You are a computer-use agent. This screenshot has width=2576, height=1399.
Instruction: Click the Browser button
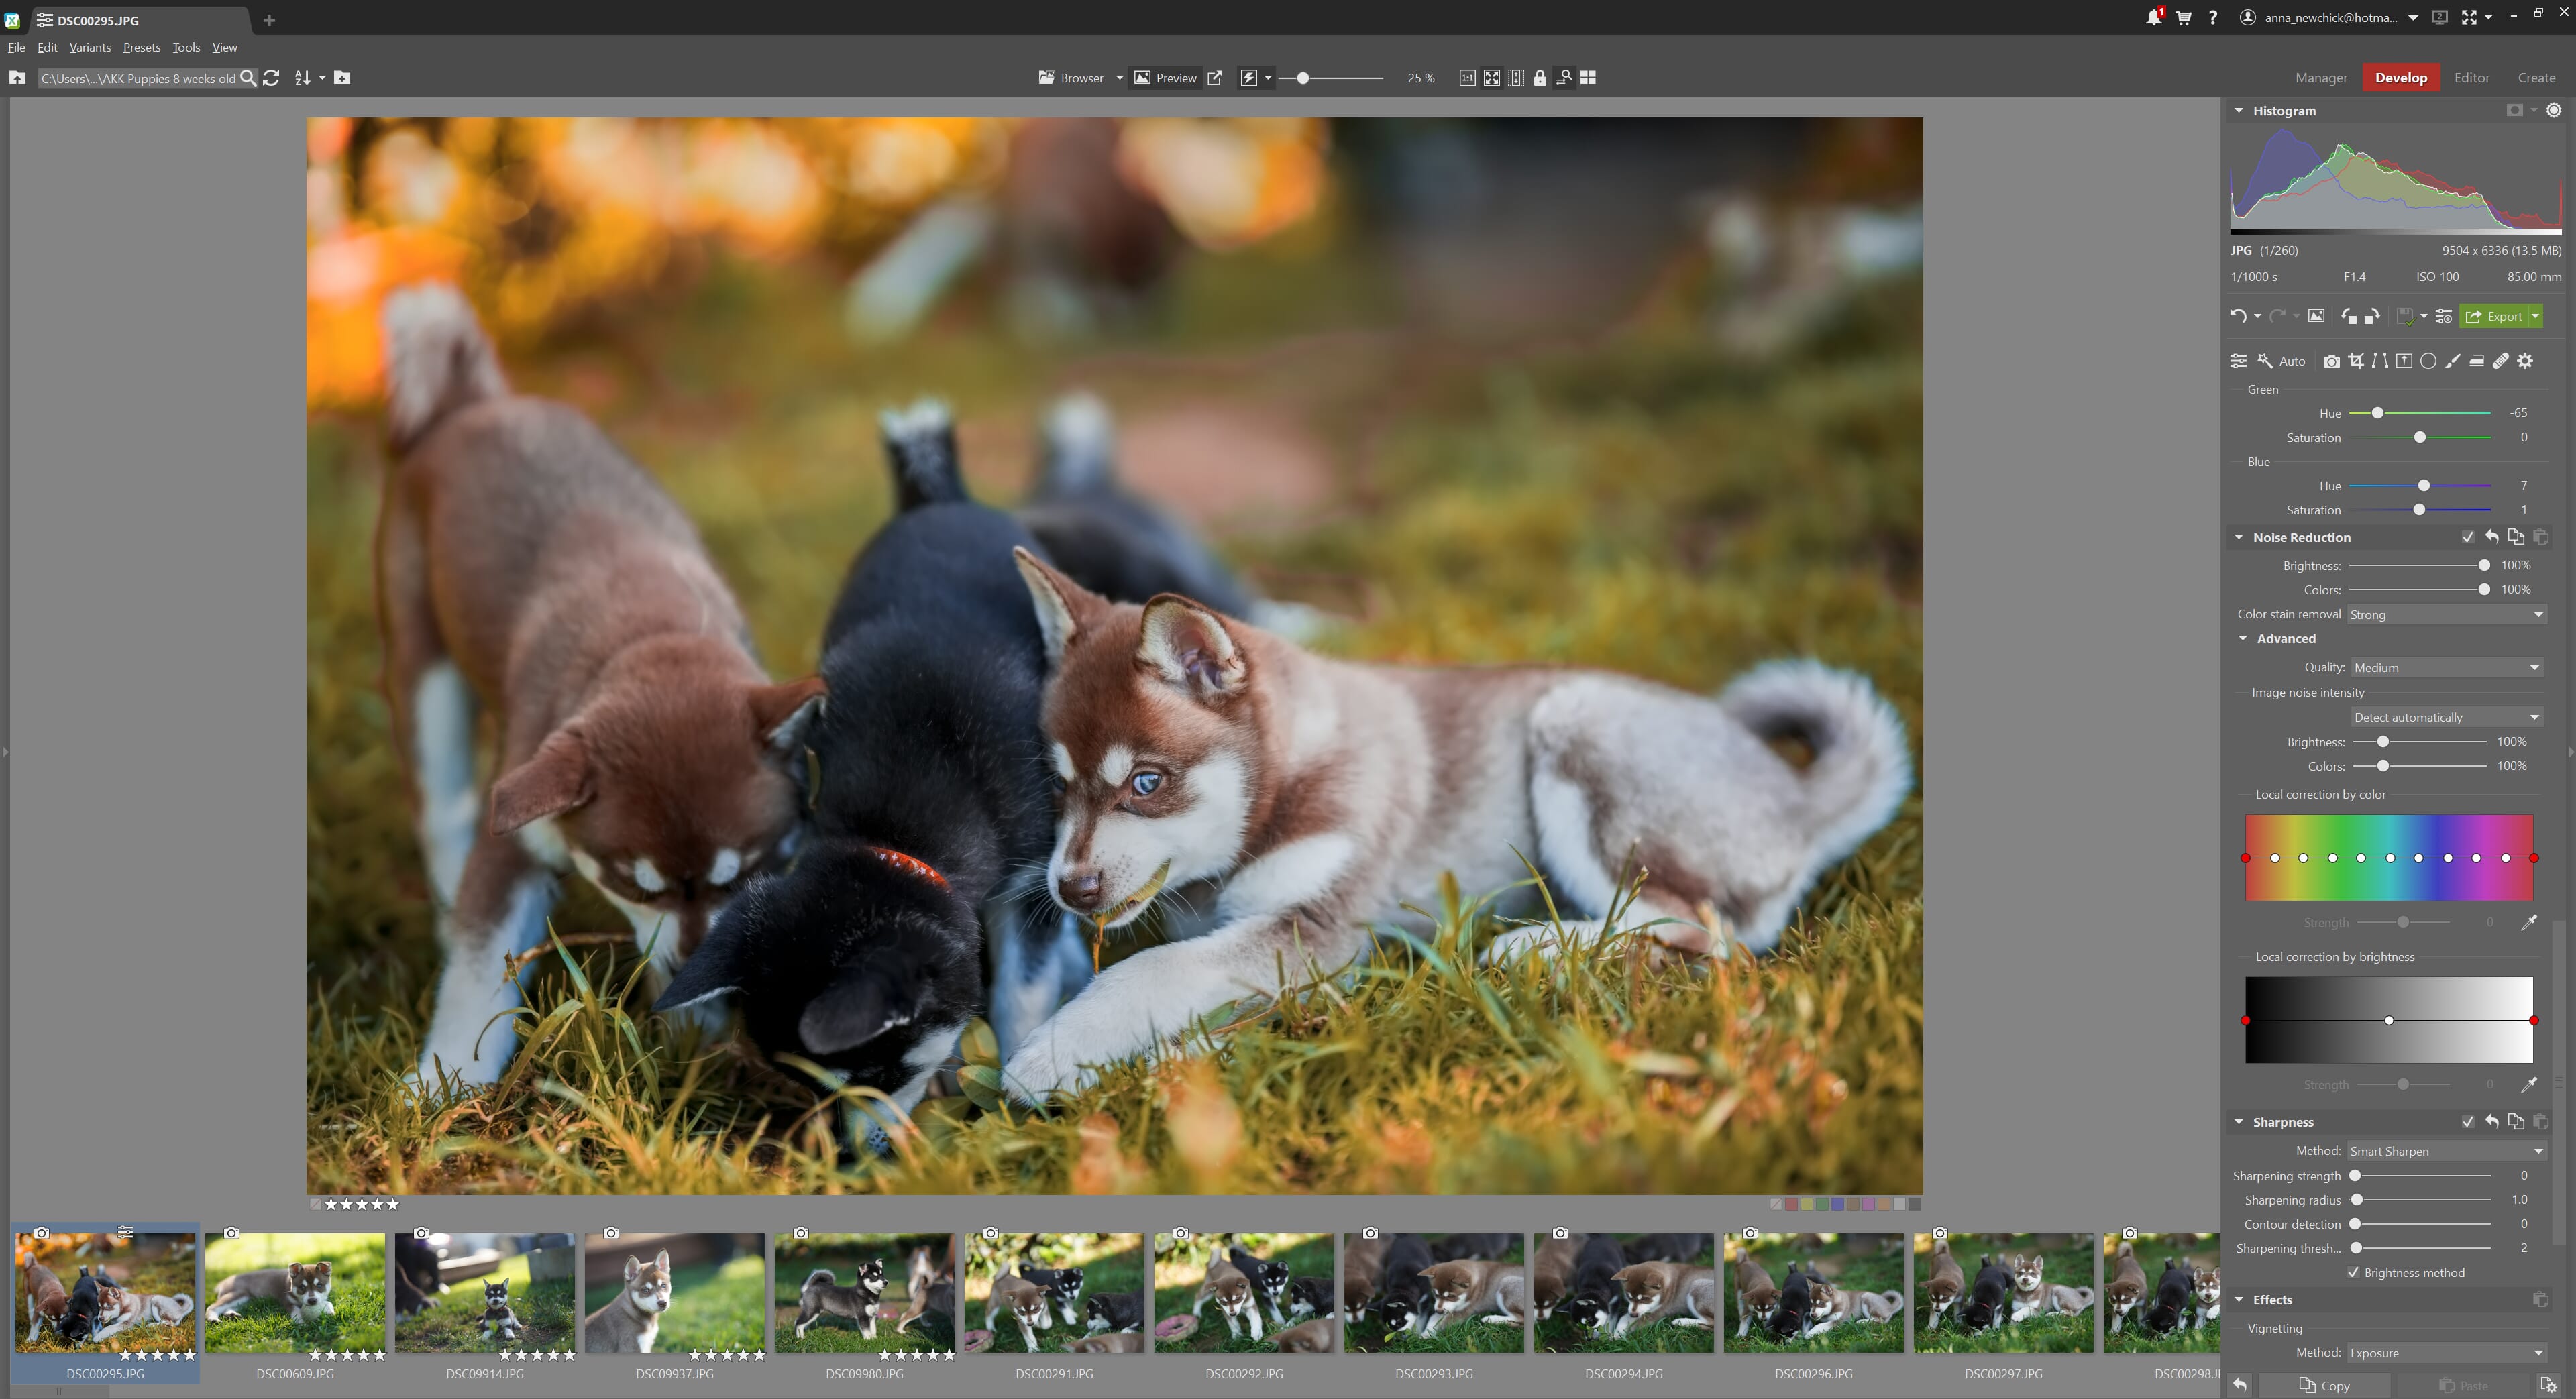click(1071, 78)
